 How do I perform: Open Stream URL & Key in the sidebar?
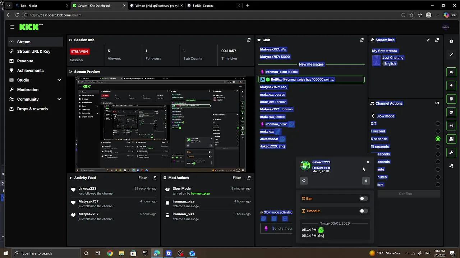[x=36, y=52]
